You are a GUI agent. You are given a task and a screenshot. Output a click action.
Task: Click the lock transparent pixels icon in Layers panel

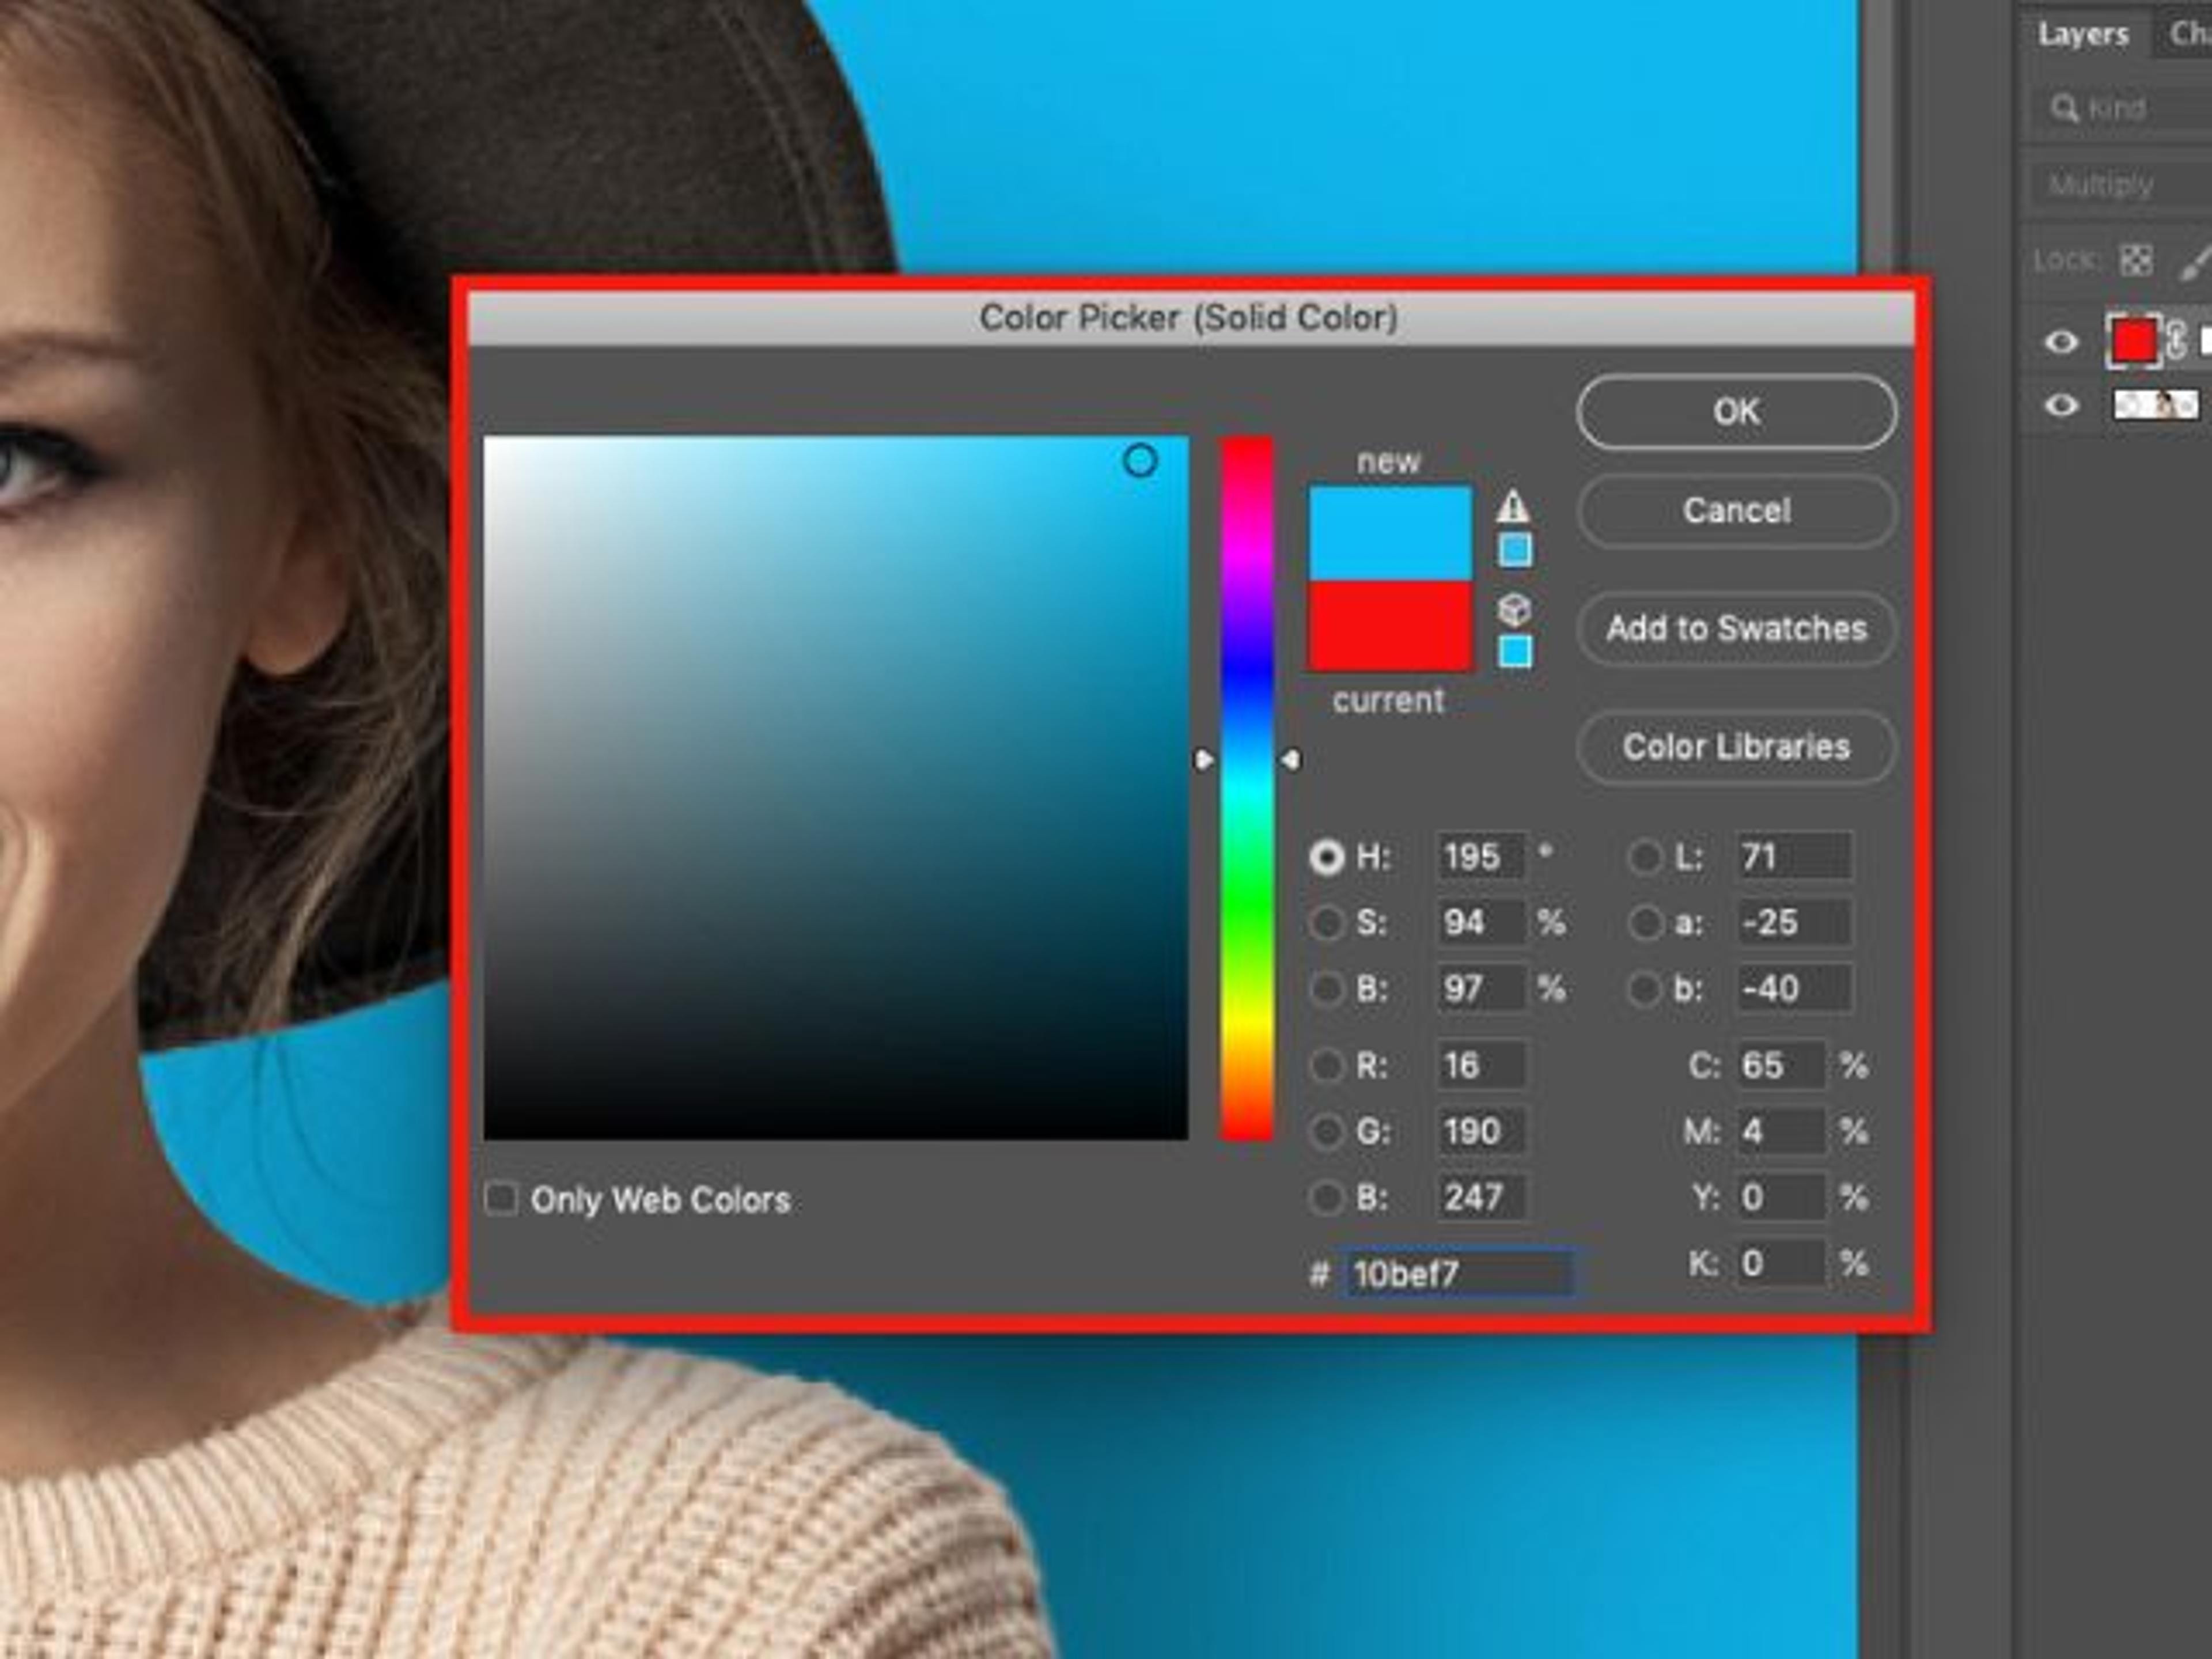2136,261
